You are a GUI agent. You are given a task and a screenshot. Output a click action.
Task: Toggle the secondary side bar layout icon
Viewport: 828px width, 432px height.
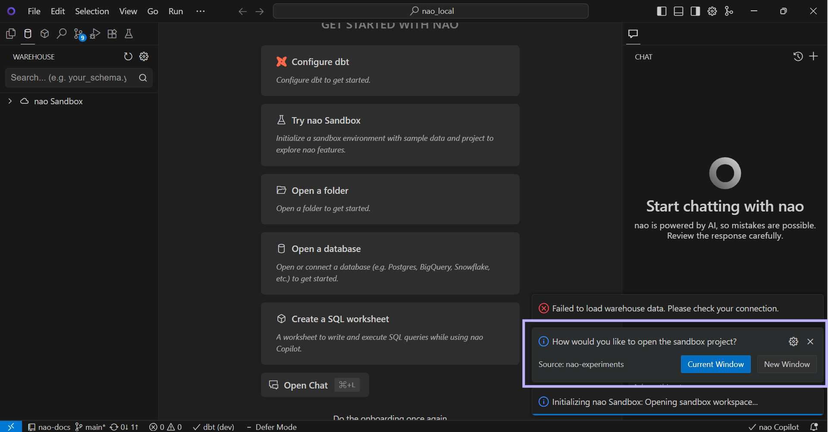pyautogui.click(x=695, y=11)
